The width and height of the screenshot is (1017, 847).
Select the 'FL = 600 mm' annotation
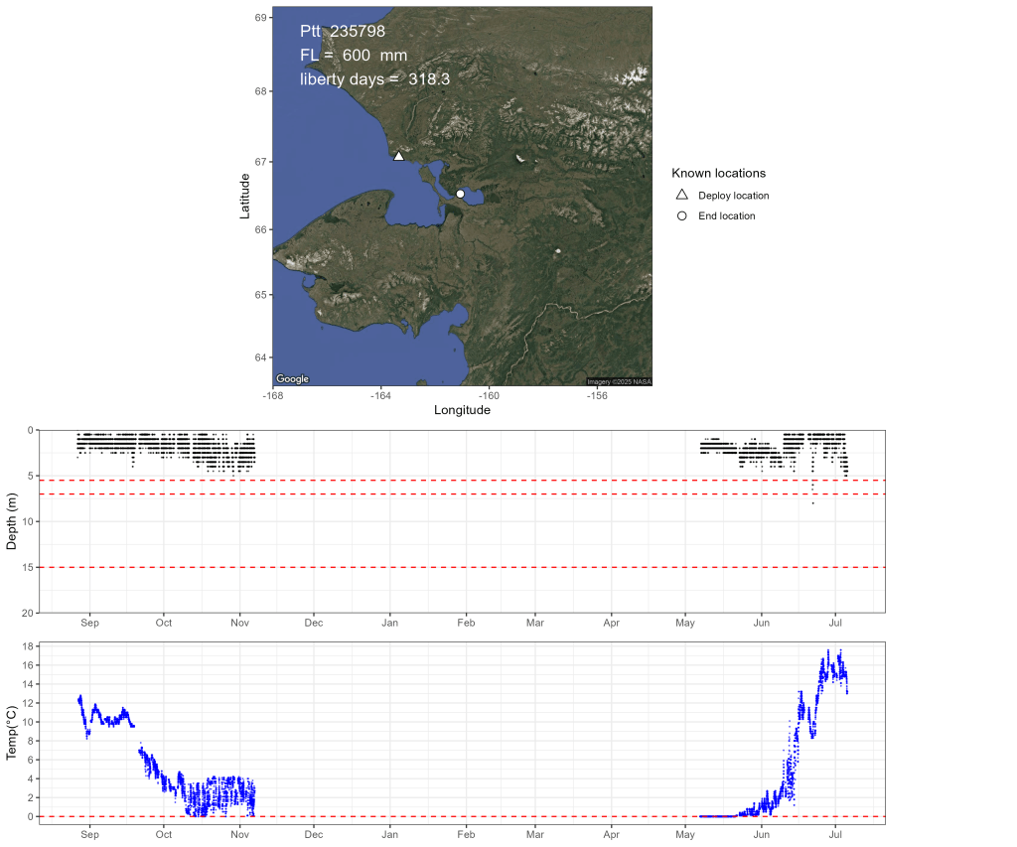pos(353,56)
